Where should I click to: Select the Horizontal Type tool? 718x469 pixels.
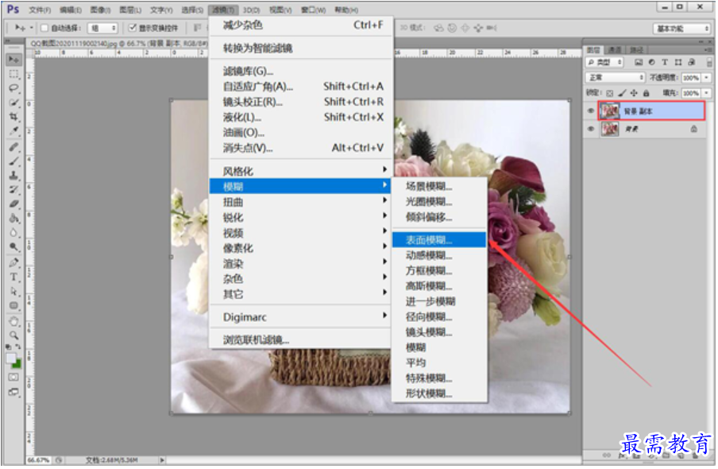coord(14,277)
